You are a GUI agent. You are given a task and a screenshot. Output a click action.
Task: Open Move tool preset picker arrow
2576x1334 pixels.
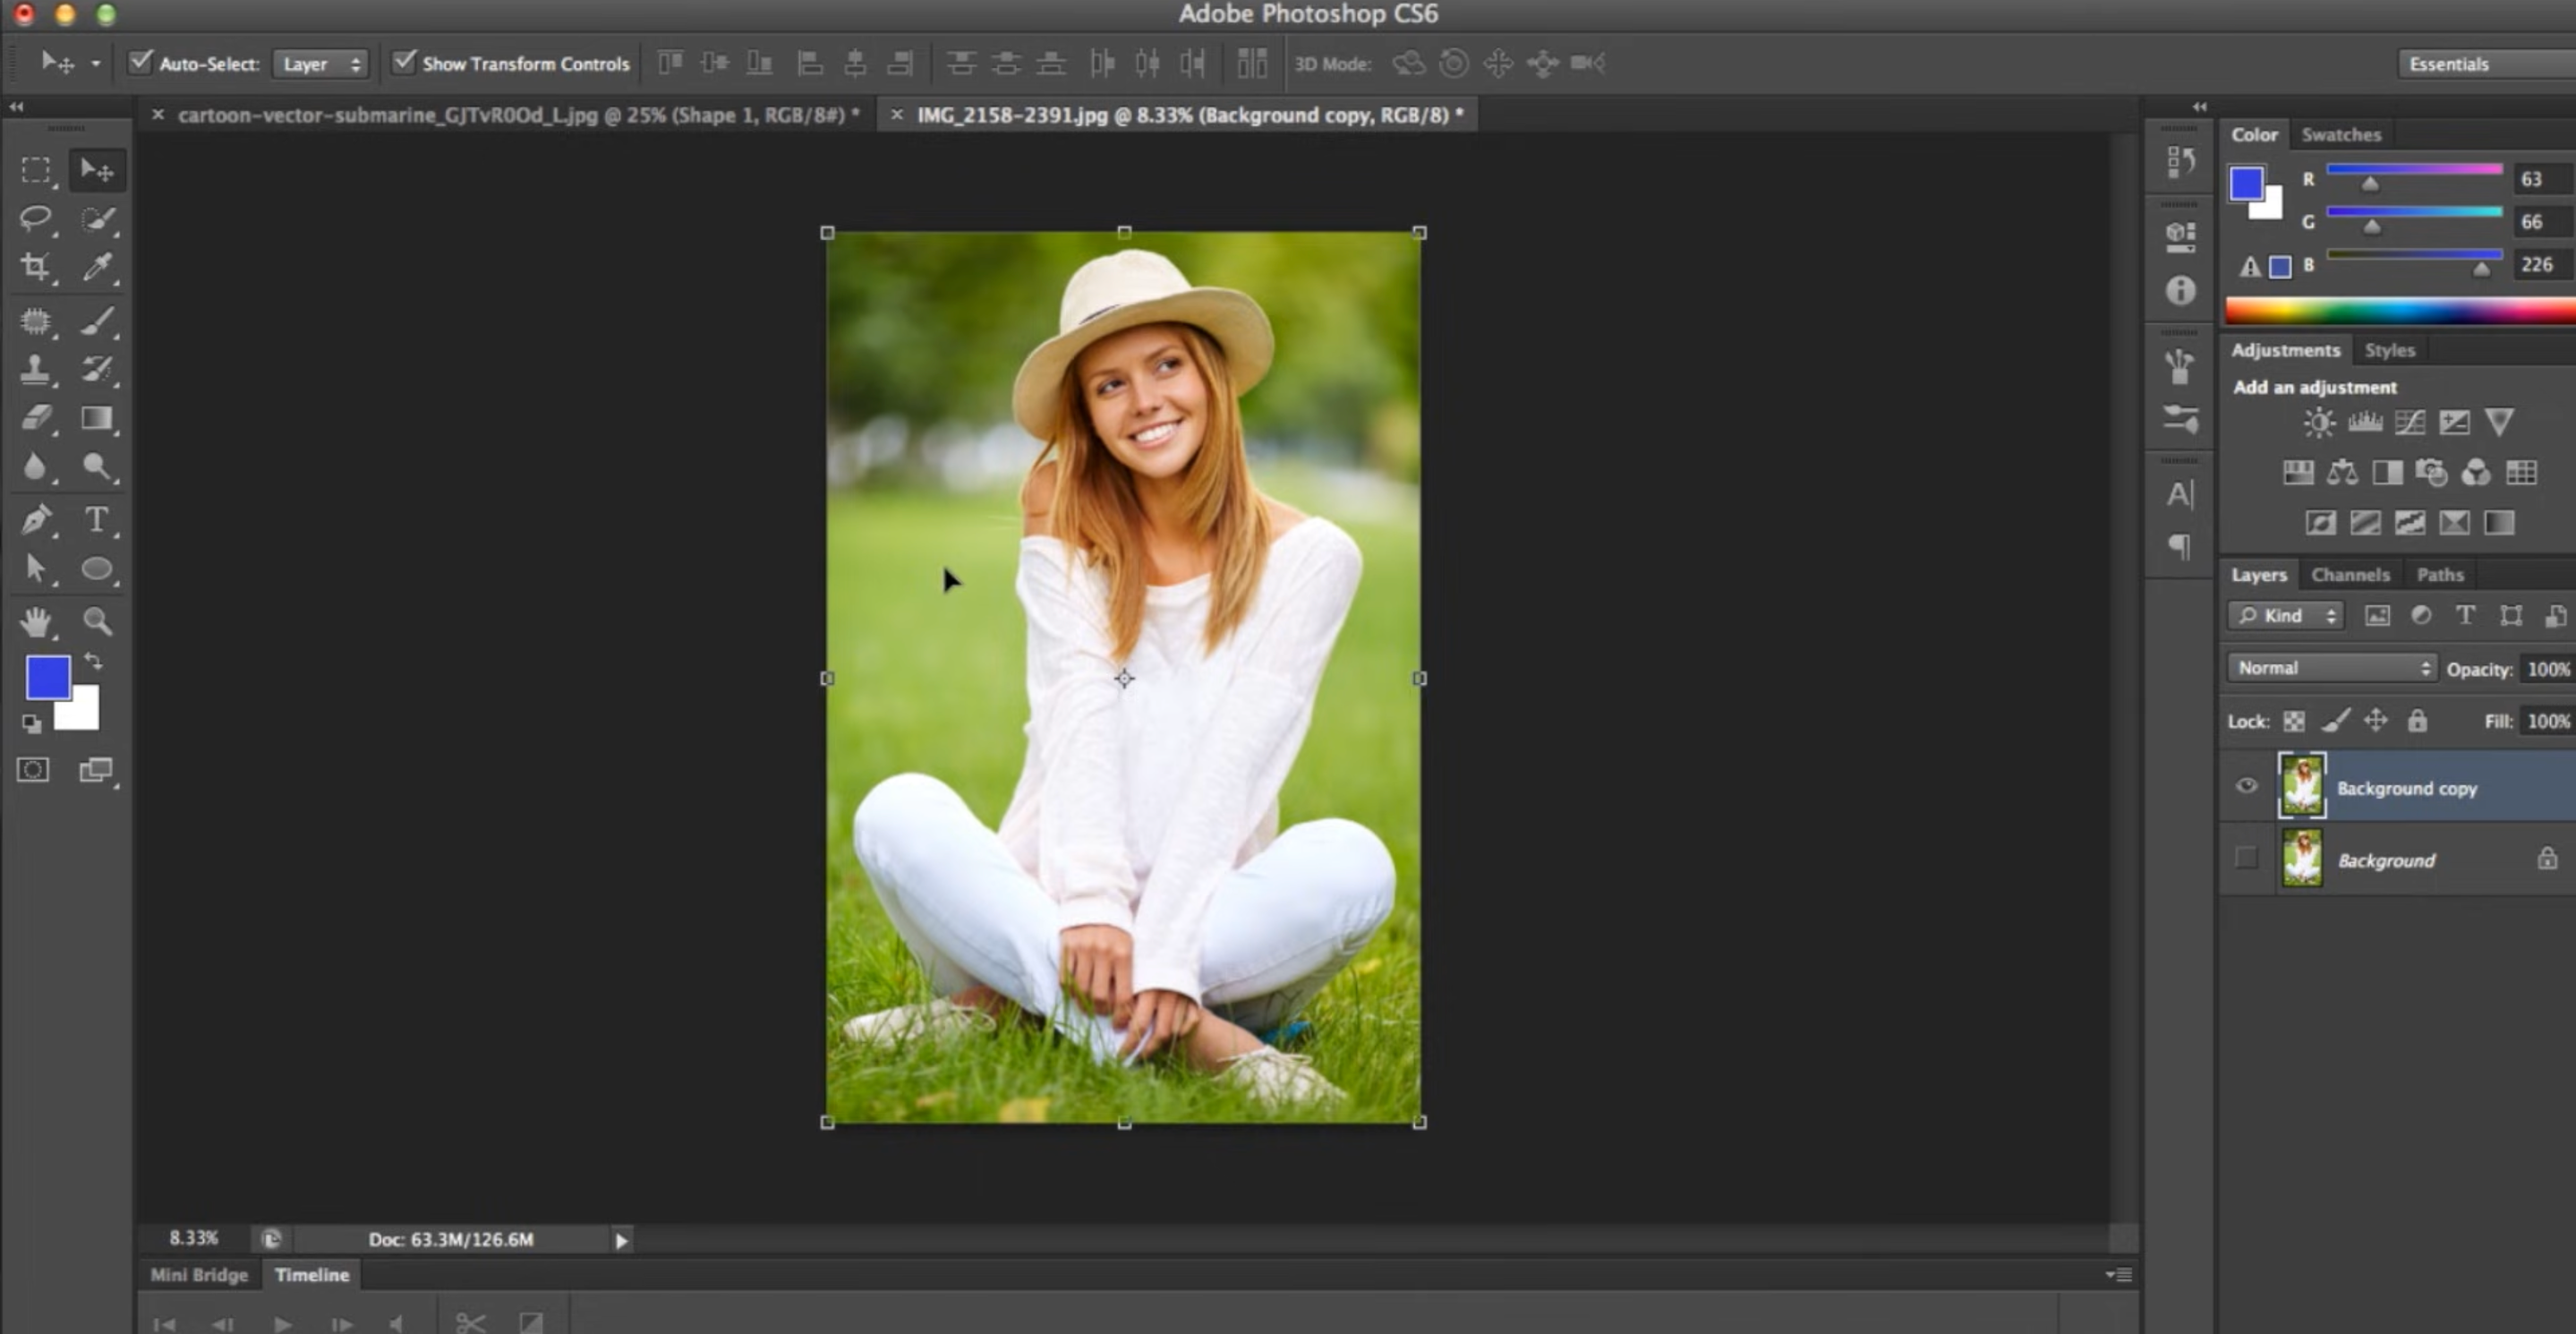coord(95,63)
